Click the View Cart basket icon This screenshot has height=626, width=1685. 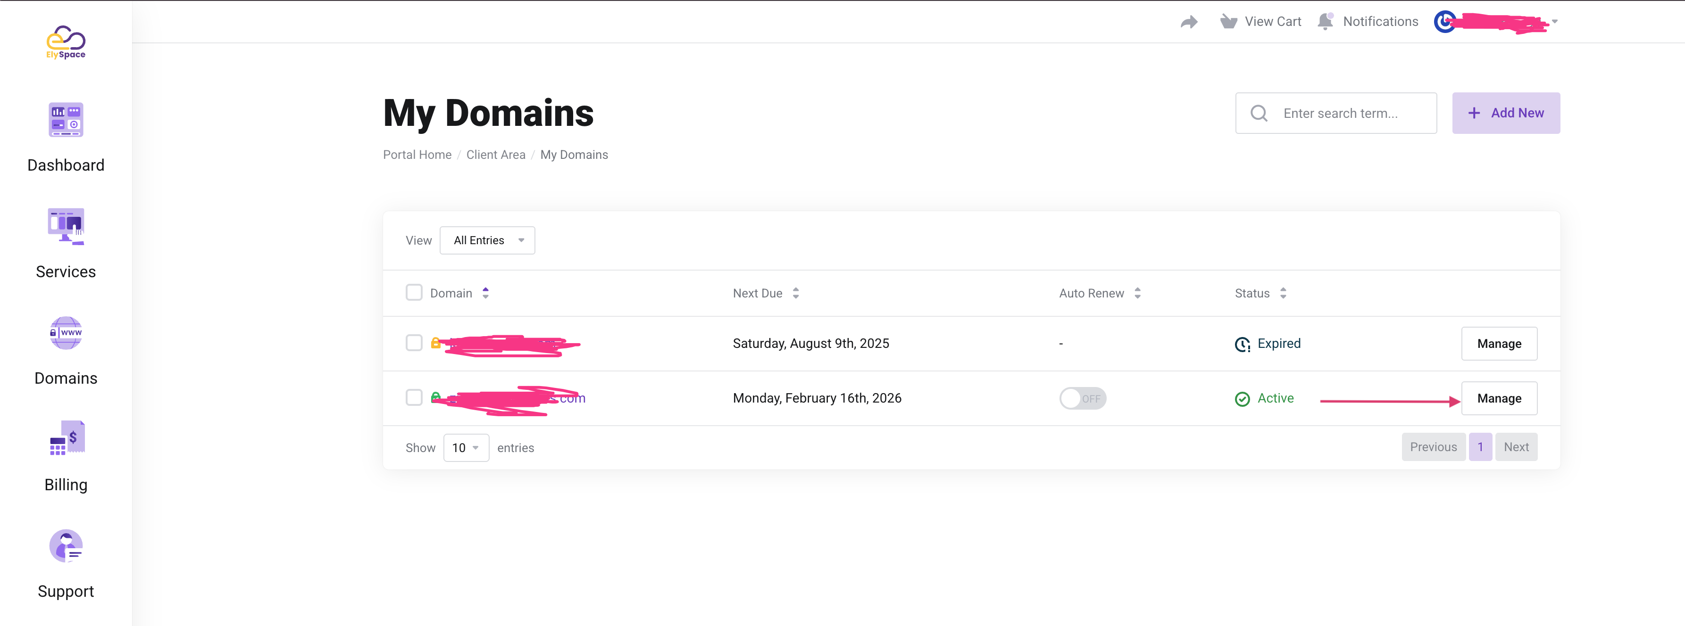(1228, 22)
